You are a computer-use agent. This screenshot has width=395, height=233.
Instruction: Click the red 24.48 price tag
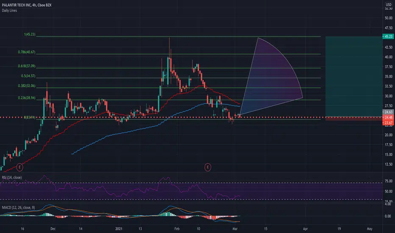[x=388, y=117]
